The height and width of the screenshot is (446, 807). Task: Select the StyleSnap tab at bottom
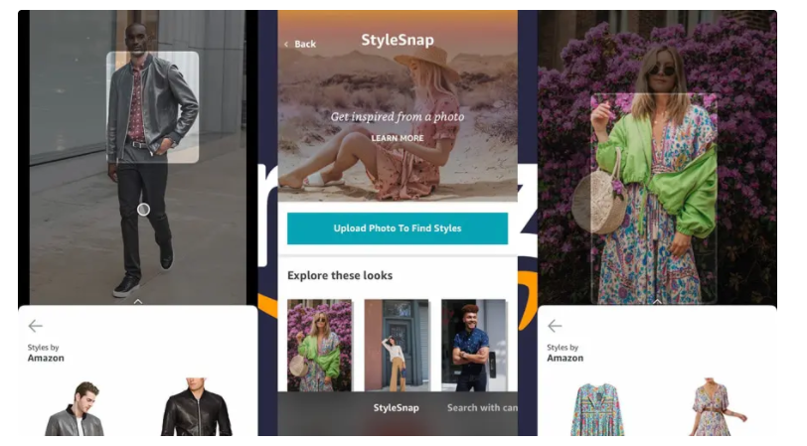396,408
